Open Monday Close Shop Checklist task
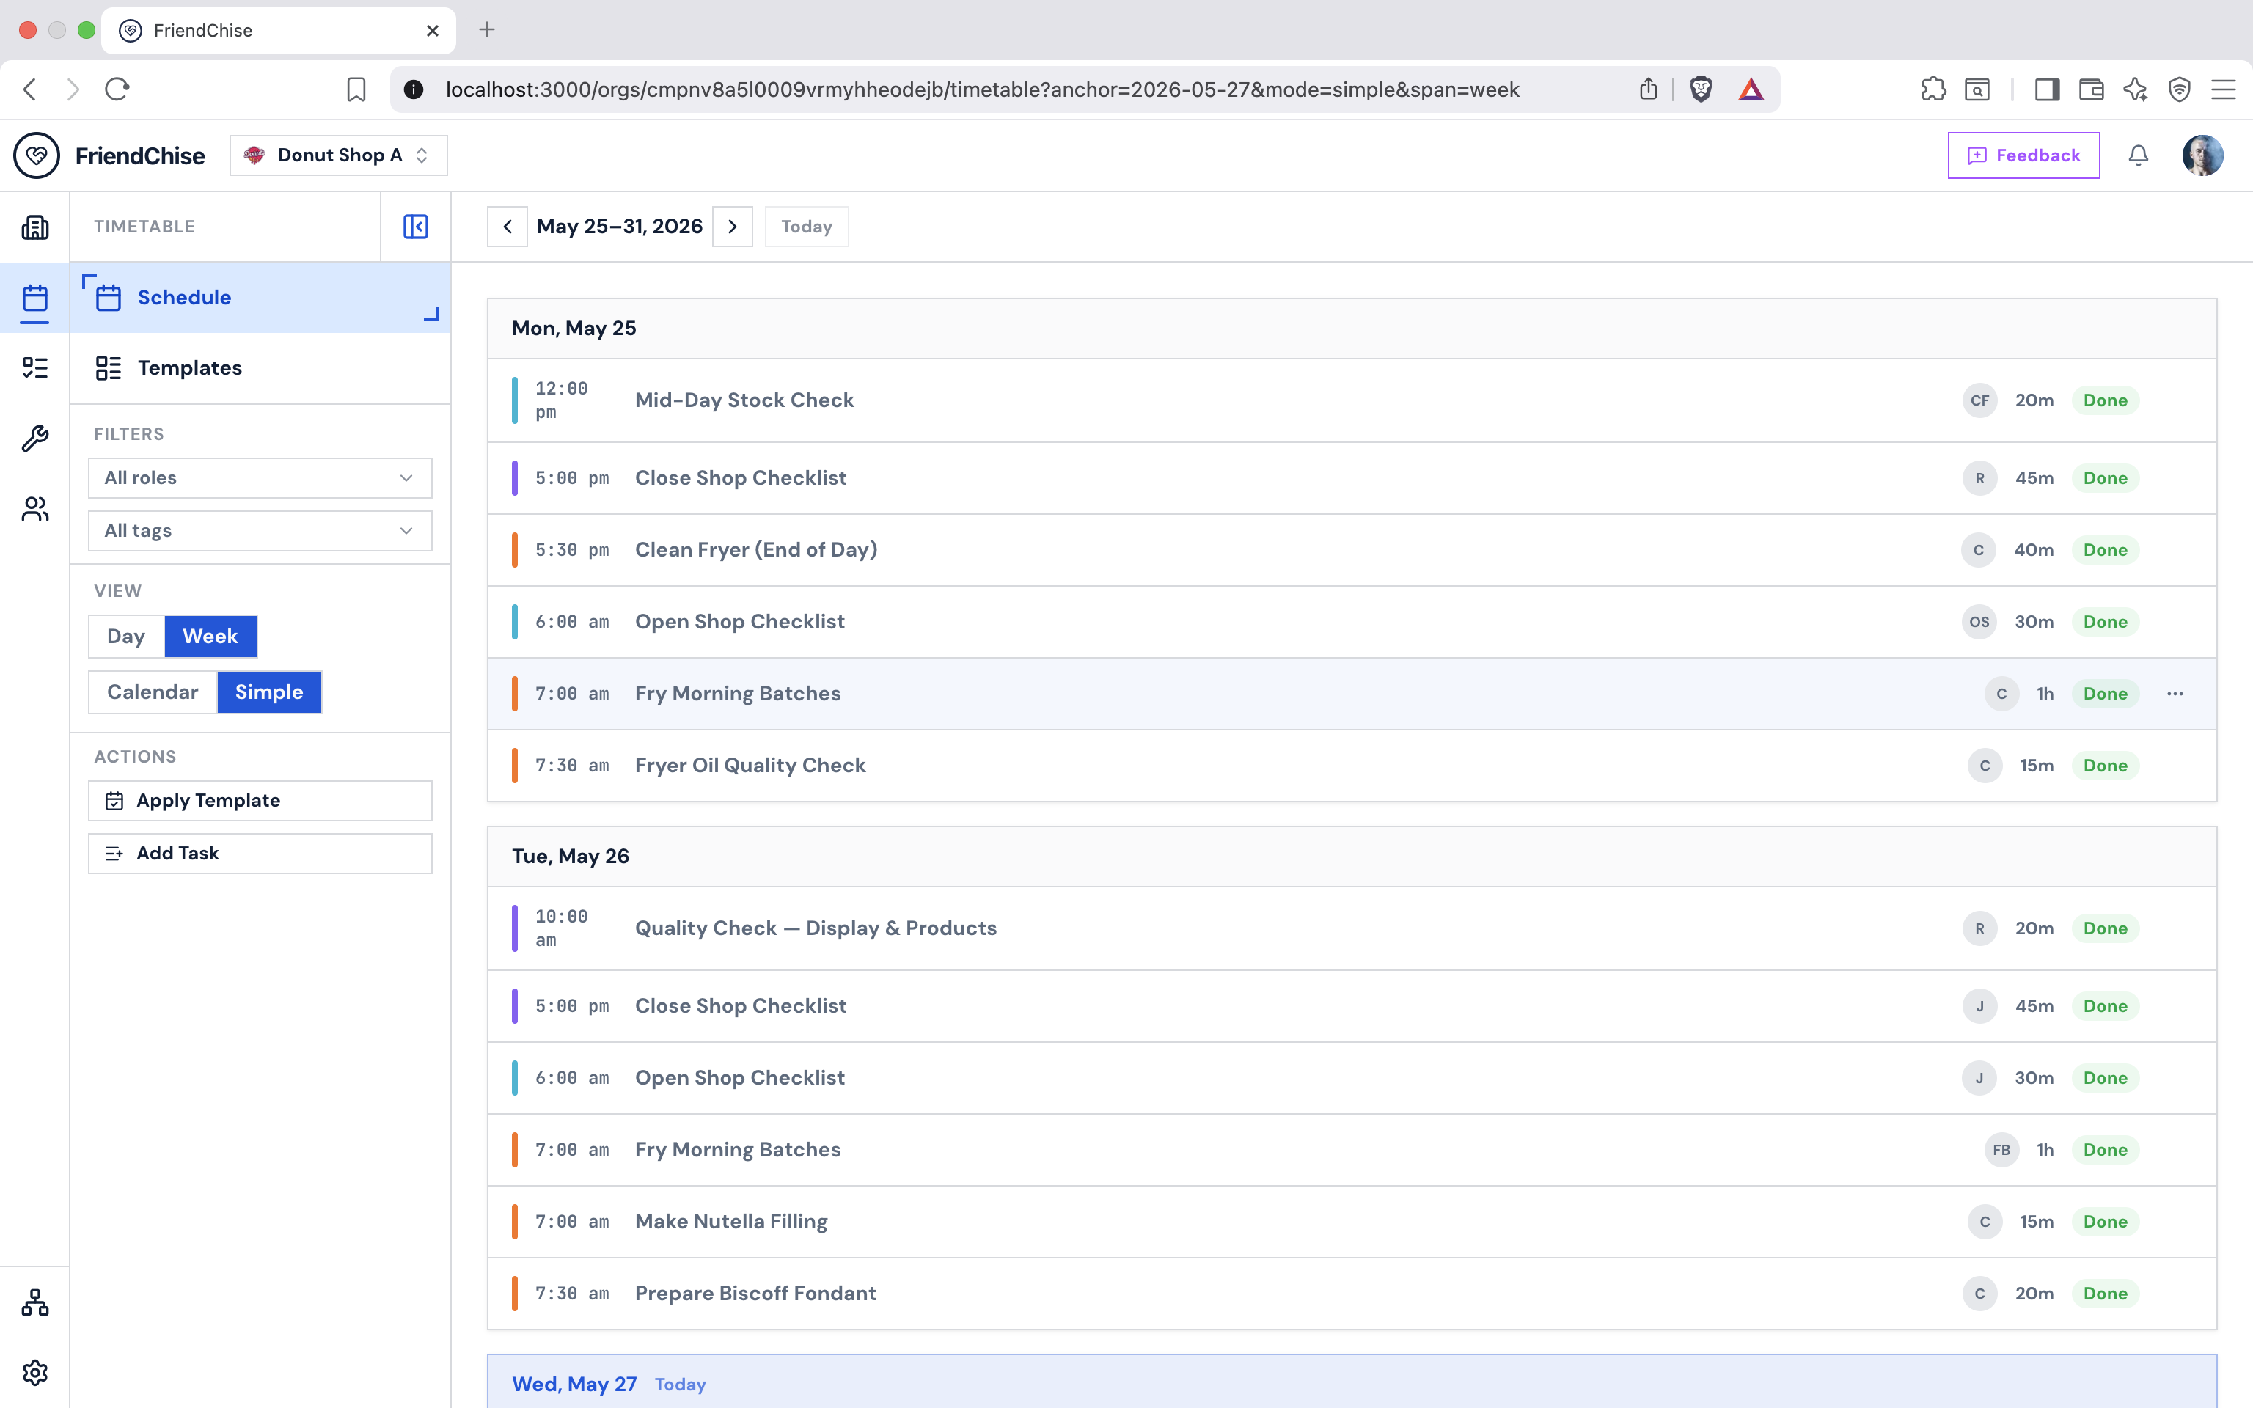The image size is (2253, 1408). [x=1352, y=479]
